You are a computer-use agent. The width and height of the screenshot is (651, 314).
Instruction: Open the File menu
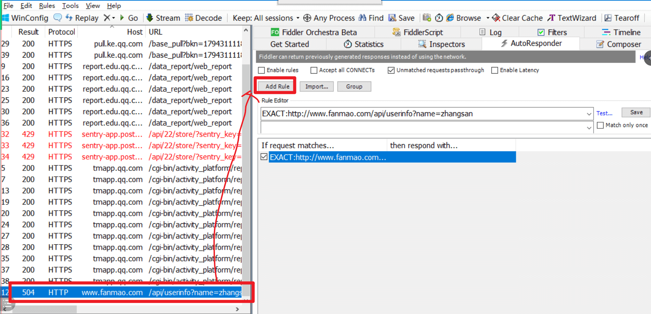8,5
